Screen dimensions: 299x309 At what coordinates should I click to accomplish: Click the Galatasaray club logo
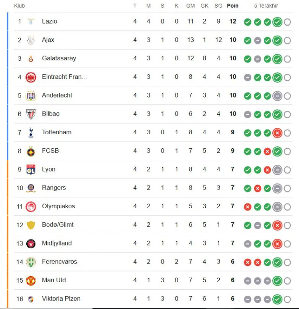pyautogui.click(x=31, y=59)
